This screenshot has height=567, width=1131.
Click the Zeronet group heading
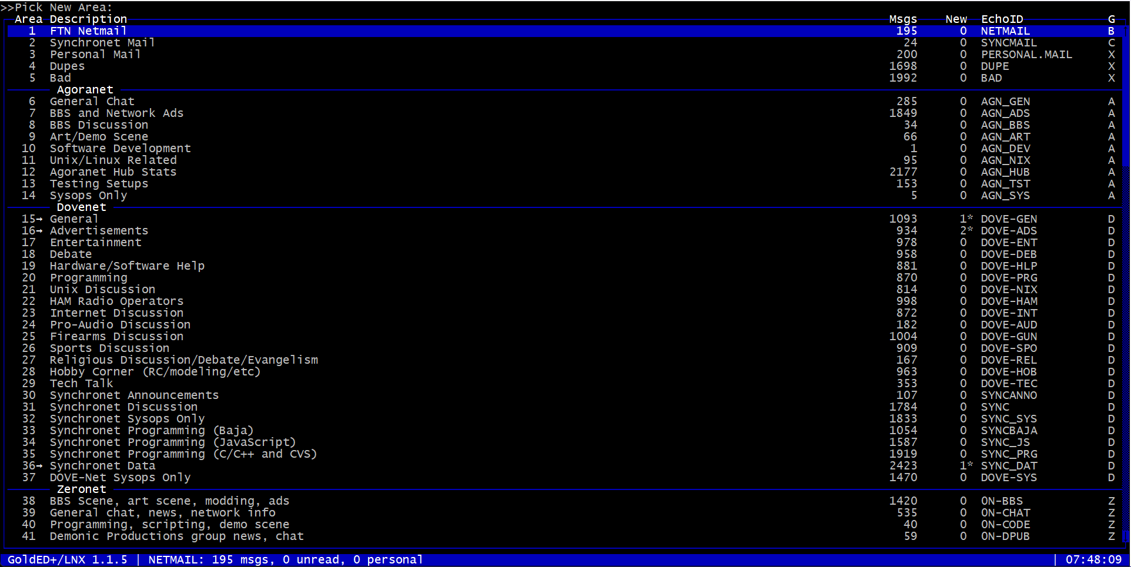point(81,489)
